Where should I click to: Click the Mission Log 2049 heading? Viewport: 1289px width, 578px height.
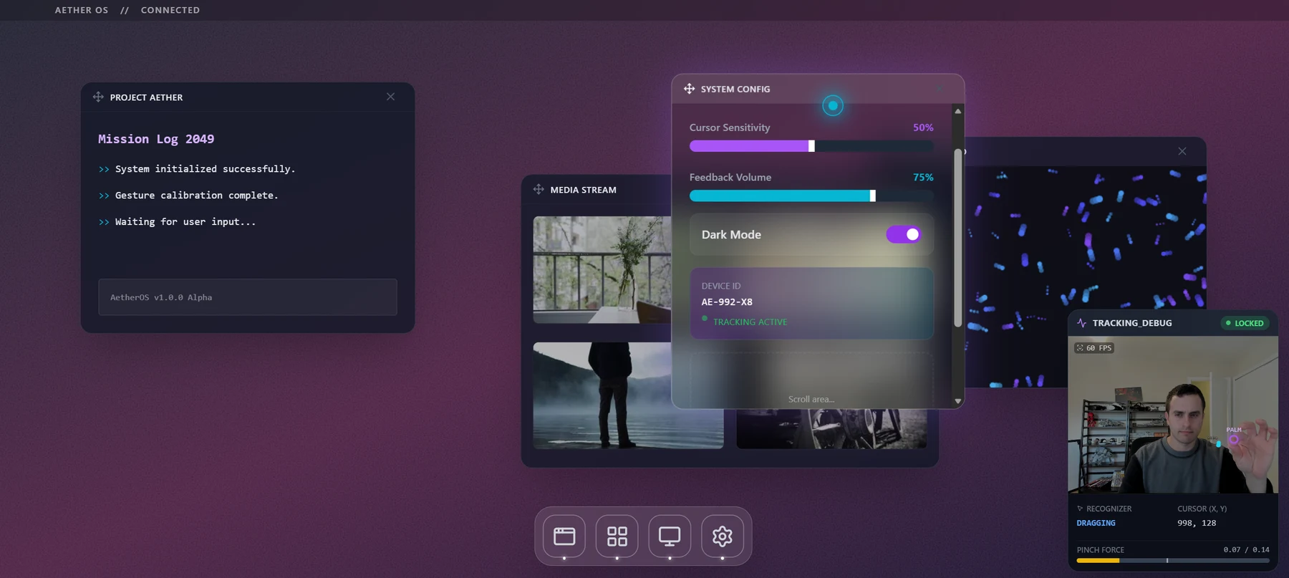pyautogui.click(x=156, y=139)
